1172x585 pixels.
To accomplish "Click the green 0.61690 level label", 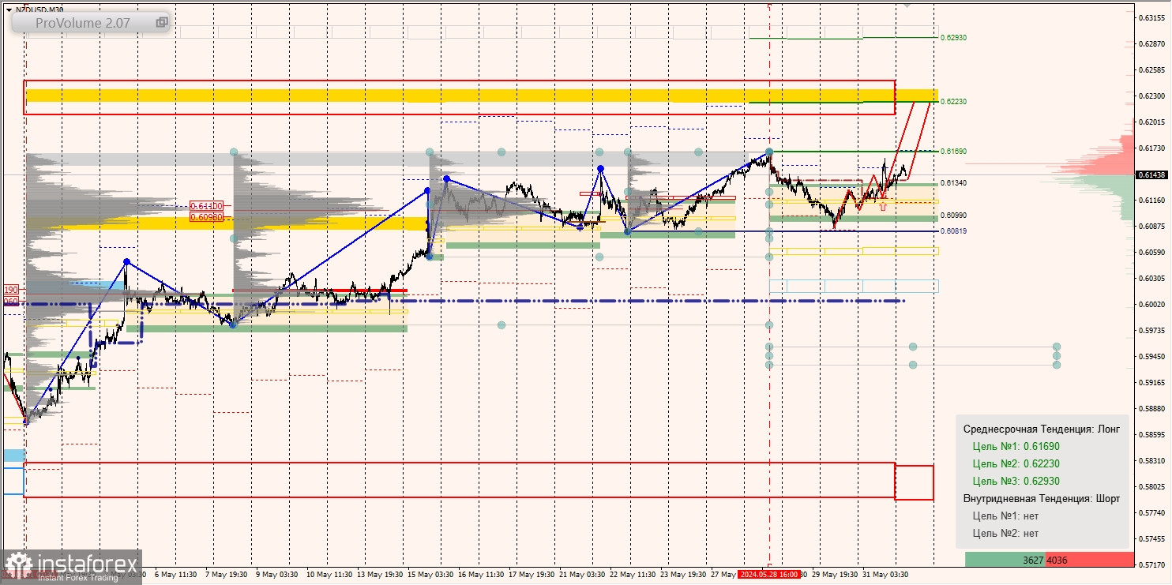I will (954, 151).
